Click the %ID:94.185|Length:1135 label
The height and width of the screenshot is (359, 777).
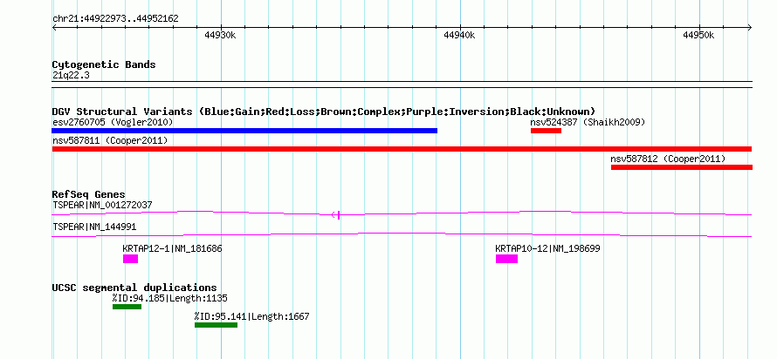coord(170,298)
